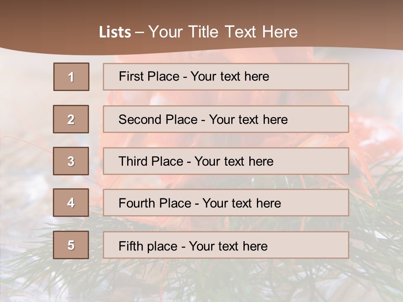
Task: Click the number 1 box
Action: pyautogui.click(x=71, y=77)
